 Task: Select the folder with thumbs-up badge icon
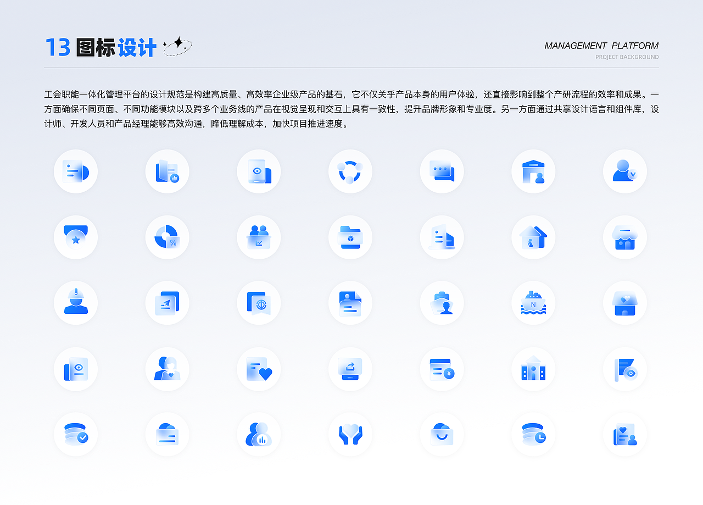(168, 171)
